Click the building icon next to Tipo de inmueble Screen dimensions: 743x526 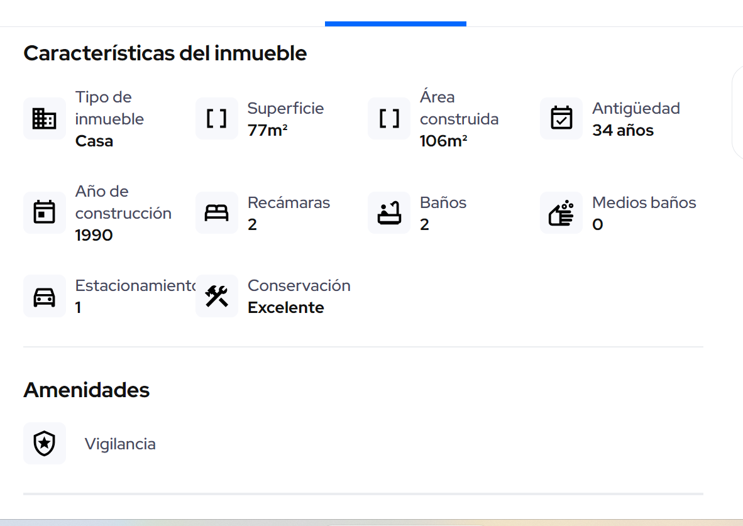[44, 119]
